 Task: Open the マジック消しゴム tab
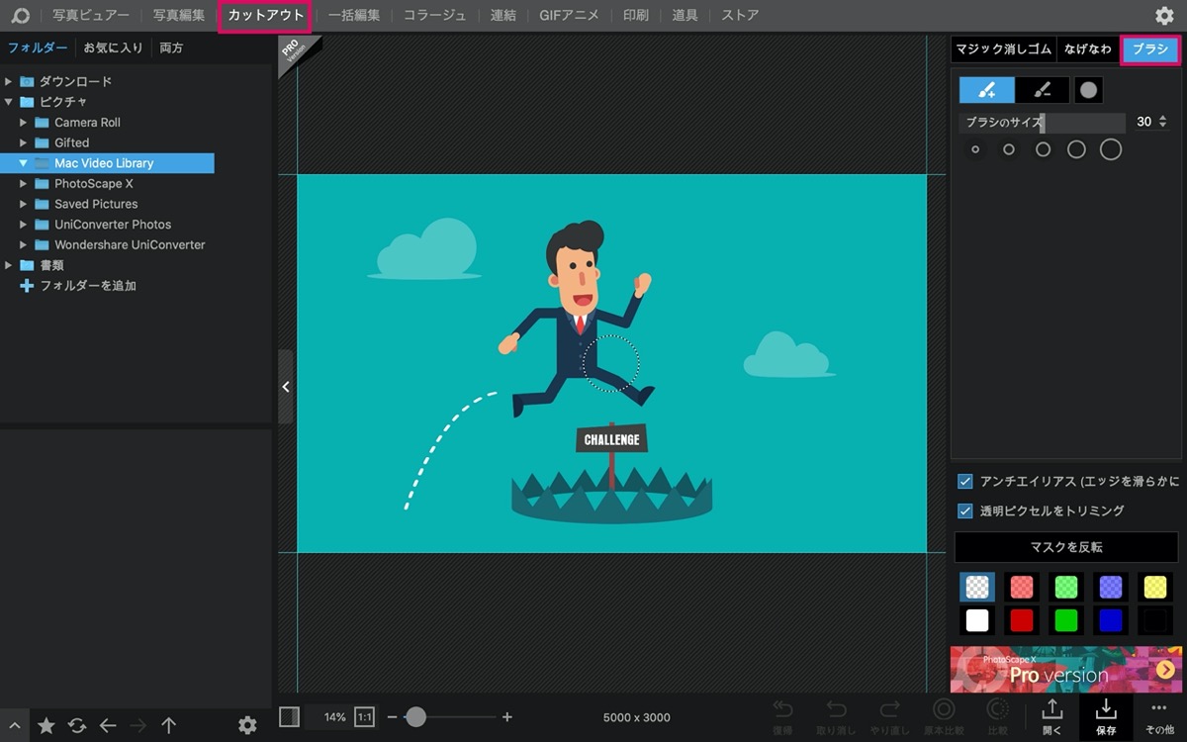tap(1003, 48)
